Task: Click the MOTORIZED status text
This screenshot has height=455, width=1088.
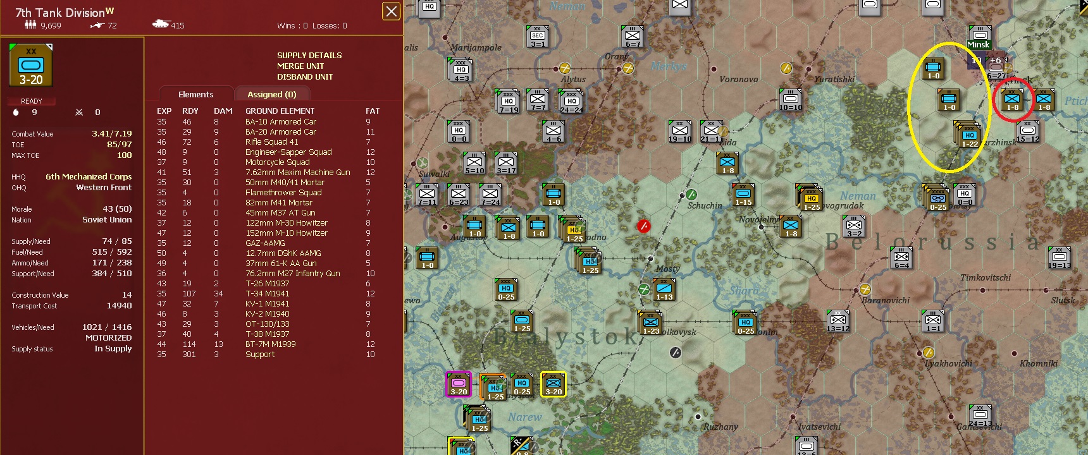Action: point(109,338)
